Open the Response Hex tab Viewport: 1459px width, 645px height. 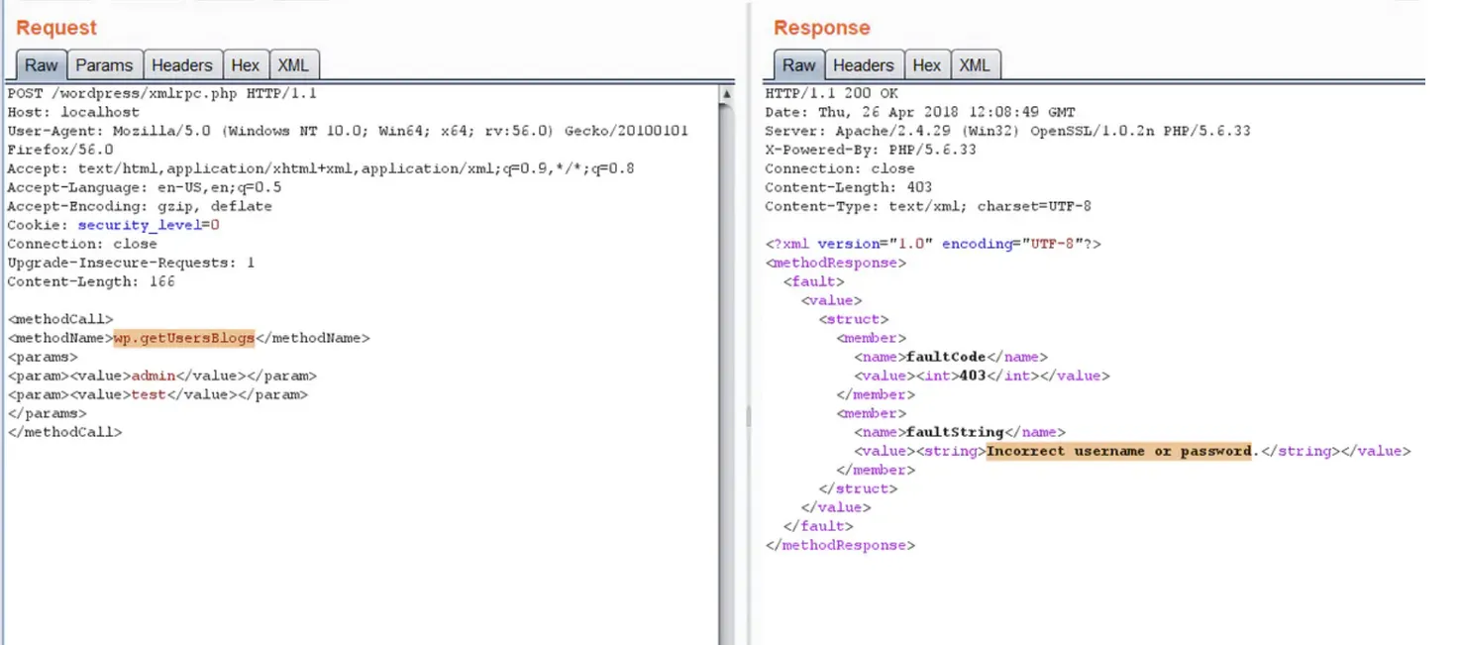(x=926, y=65)
